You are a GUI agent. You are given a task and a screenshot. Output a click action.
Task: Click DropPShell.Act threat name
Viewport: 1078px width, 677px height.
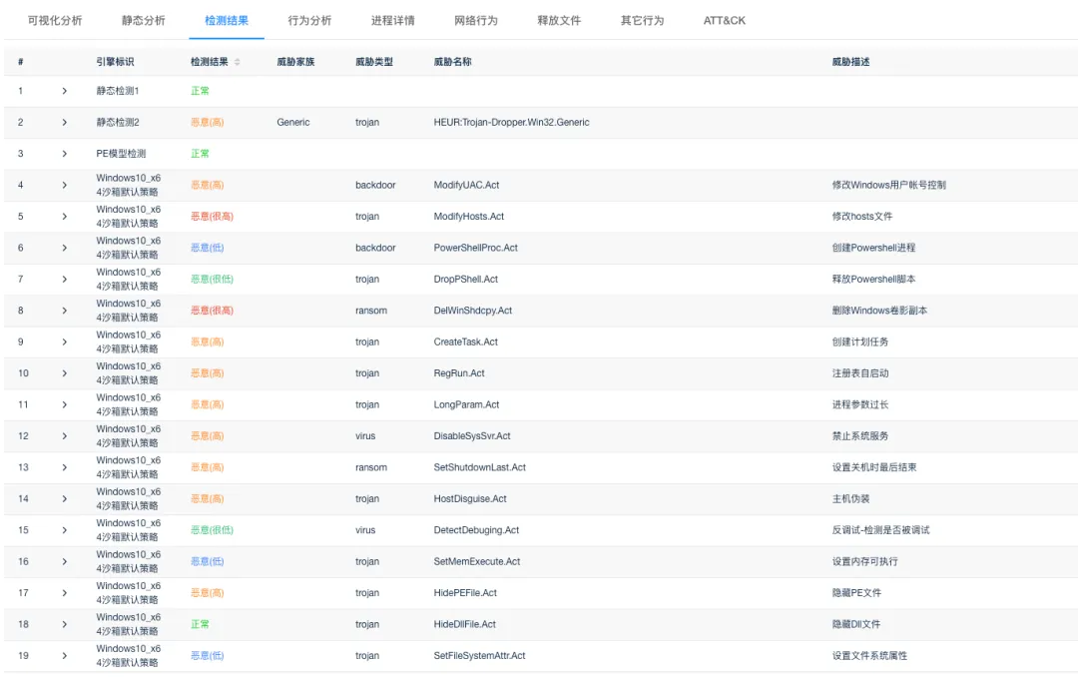(x=466, y=280)
